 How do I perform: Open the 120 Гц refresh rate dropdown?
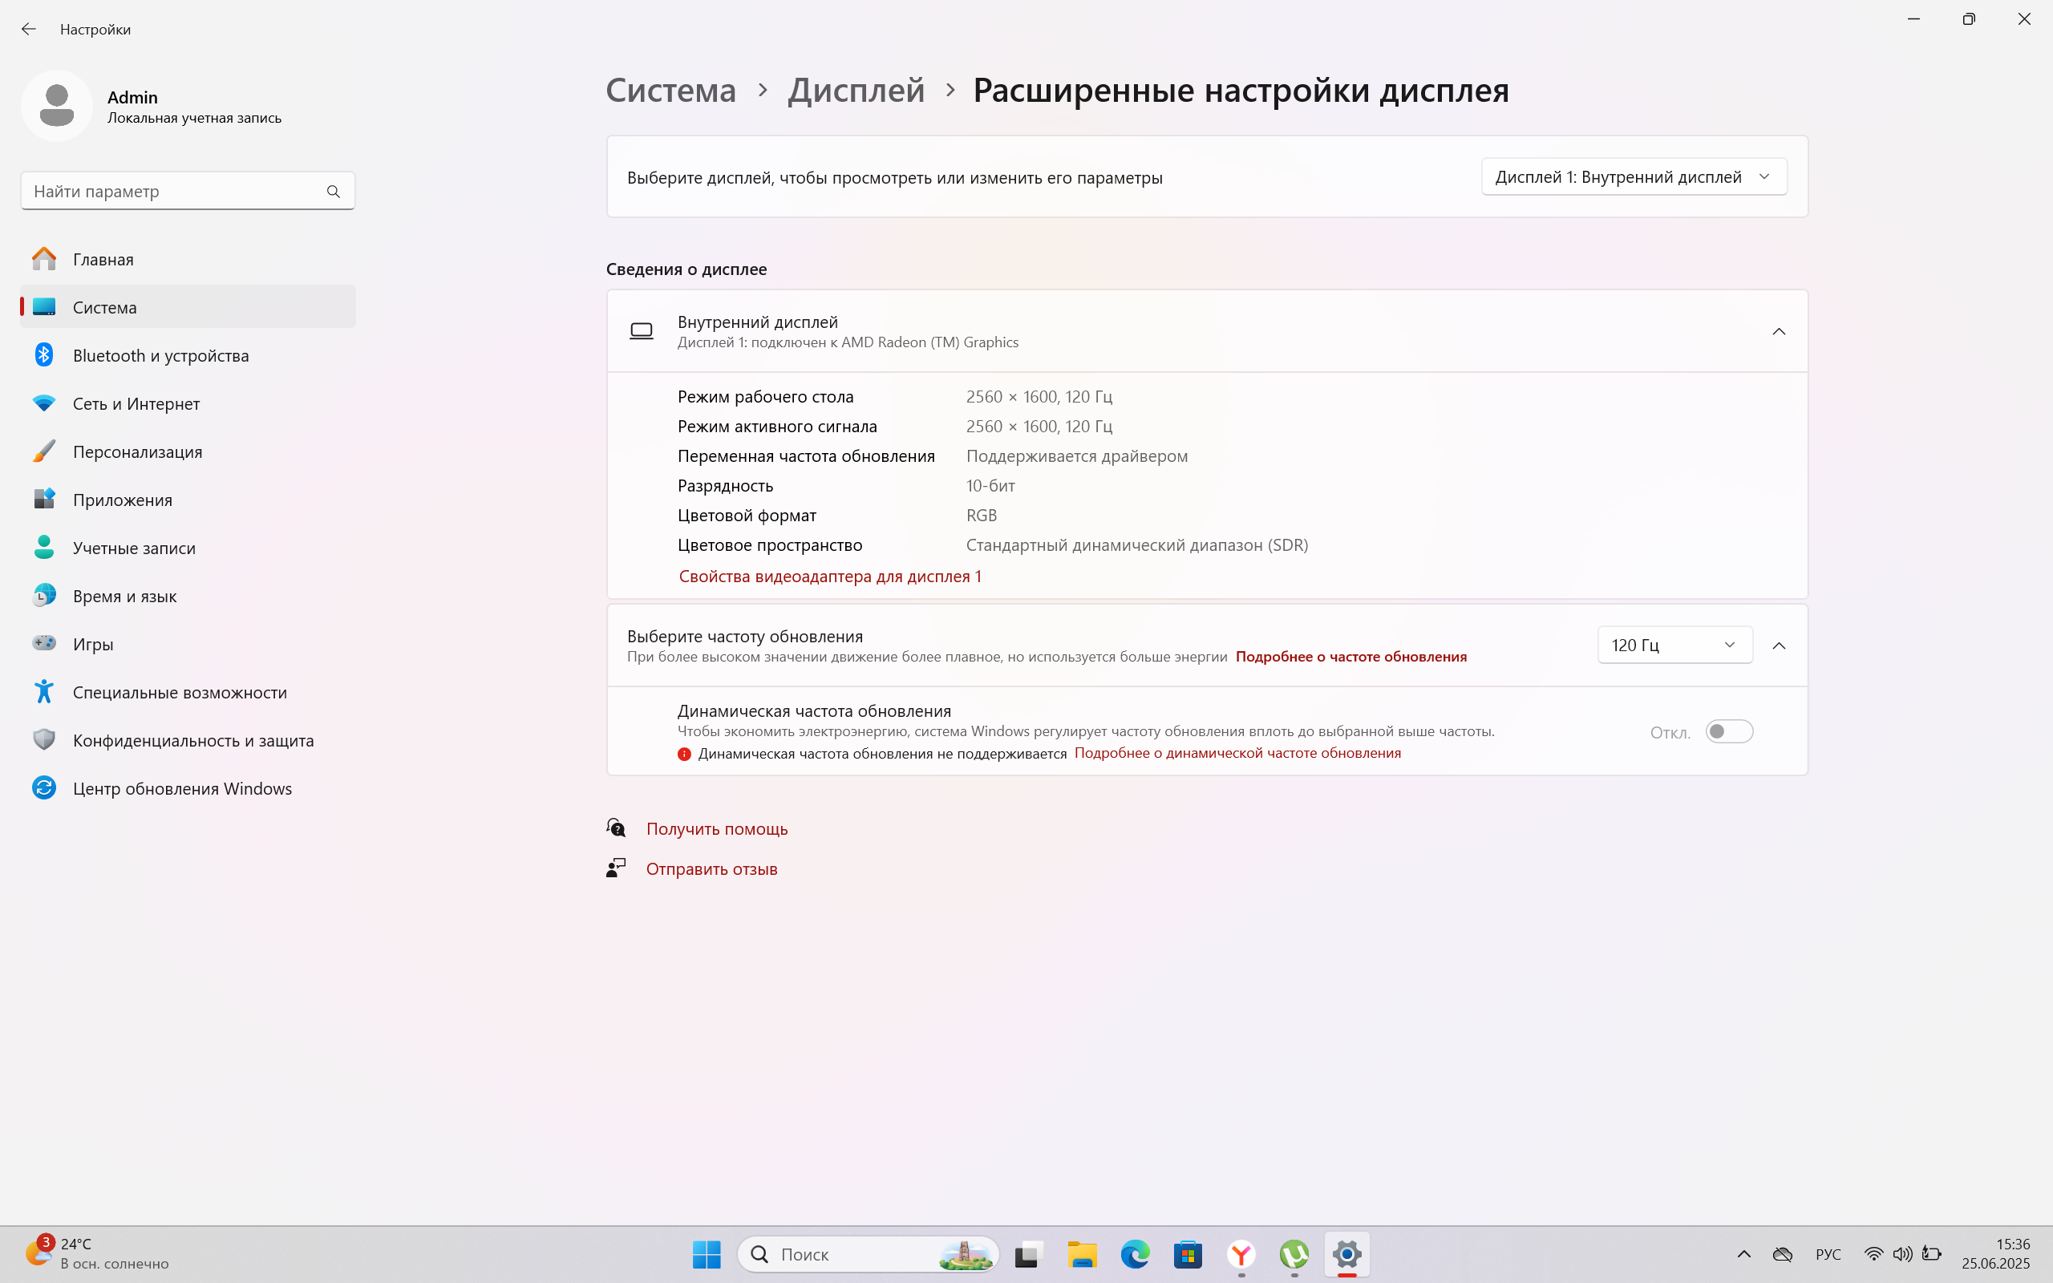pos(1674,645)
